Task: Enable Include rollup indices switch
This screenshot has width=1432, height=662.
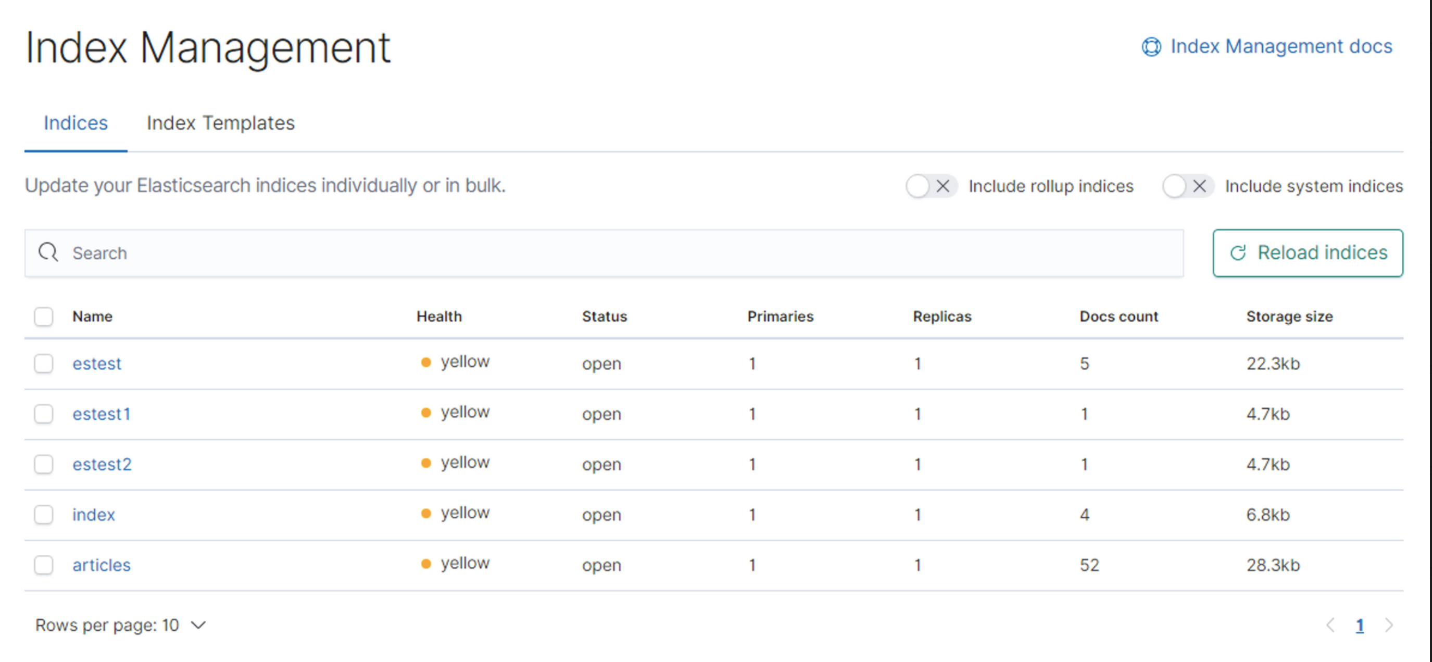Action: tap(931, 186)
